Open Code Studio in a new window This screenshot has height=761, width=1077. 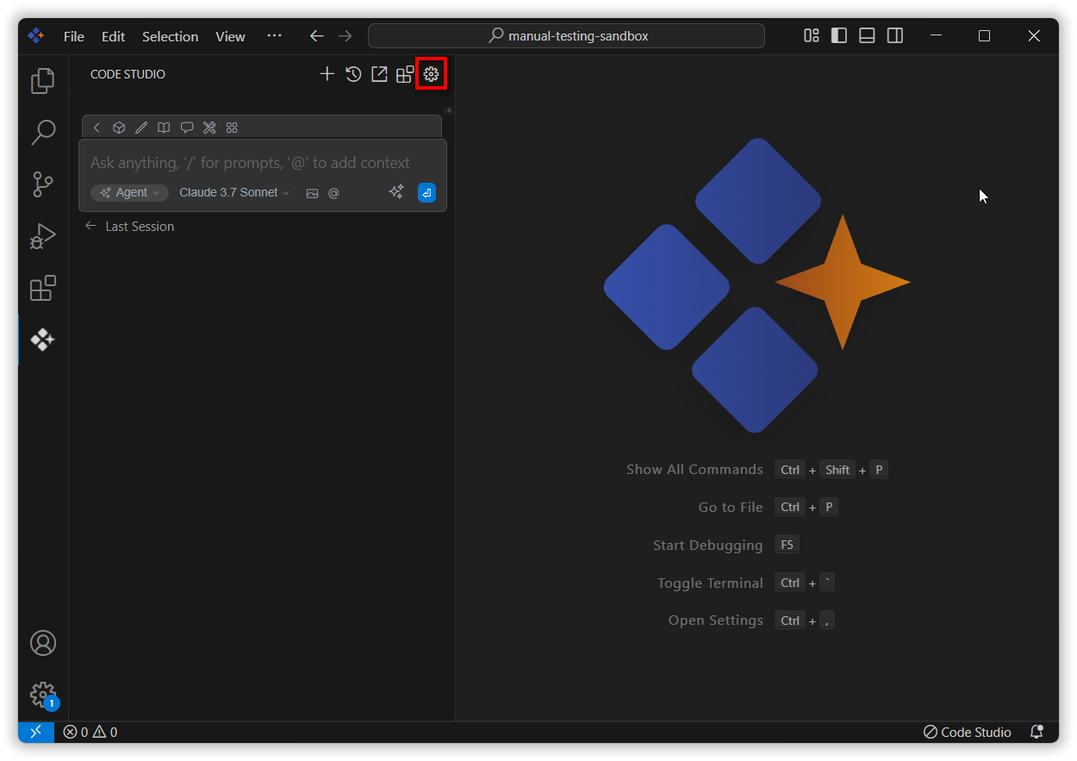pyautogui.click(x=379, y=74)
